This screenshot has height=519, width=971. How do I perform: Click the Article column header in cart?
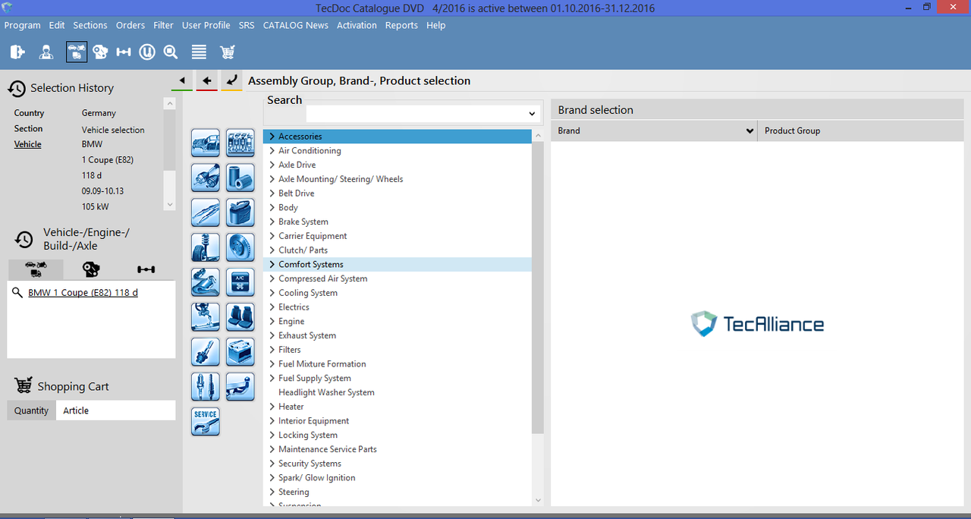115,410
